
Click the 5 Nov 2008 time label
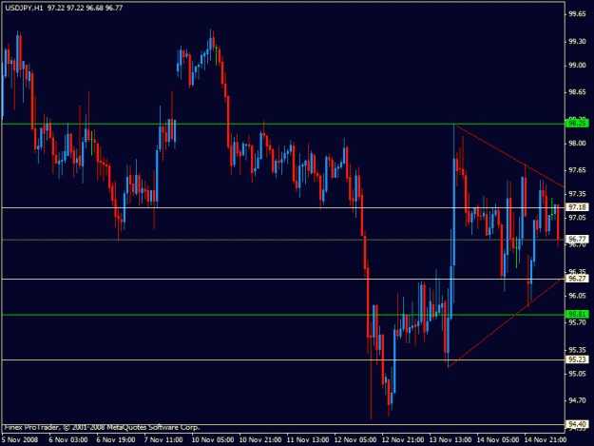point(20,440)
